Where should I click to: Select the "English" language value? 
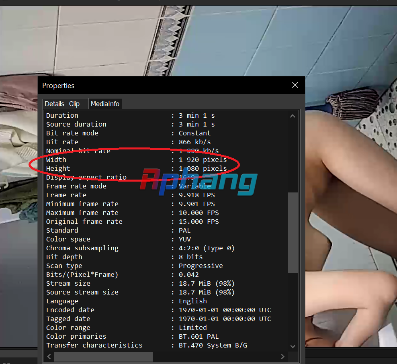coord(193,301)
